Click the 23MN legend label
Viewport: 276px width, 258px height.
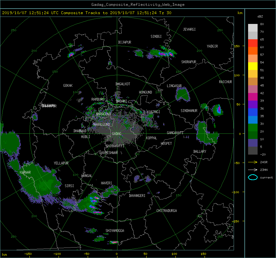pos(264,170)
